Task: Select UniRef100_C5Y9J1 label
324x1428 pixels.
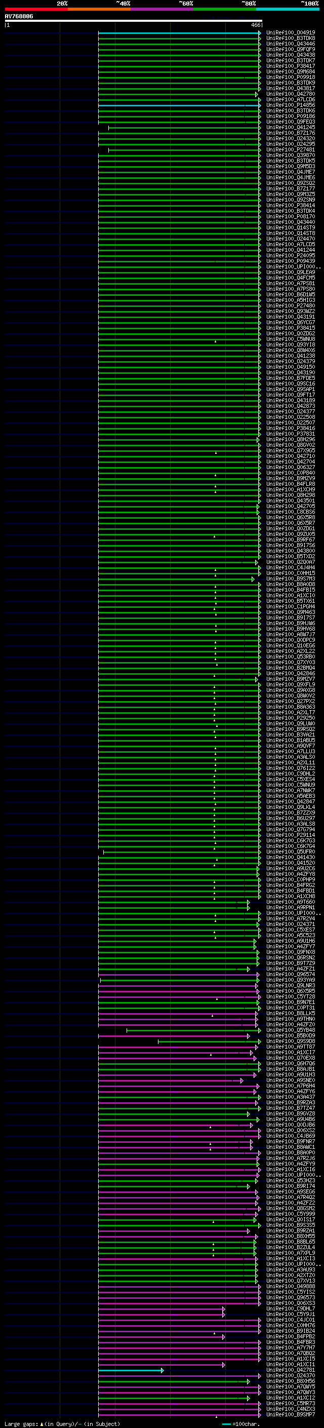Action: click(x=291, y=1315)
